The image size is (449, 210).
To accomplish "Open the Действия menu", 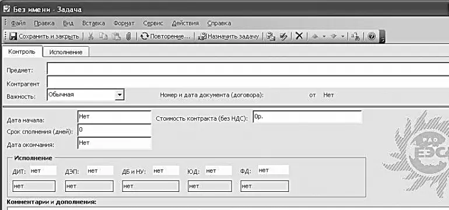I will click(185, 23).
